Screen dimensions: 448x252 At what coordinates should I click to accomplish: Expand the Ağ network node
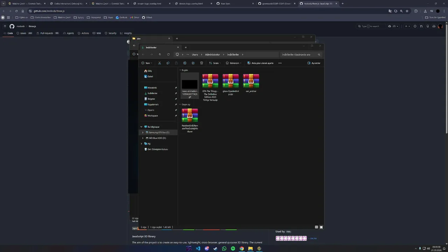141,143
